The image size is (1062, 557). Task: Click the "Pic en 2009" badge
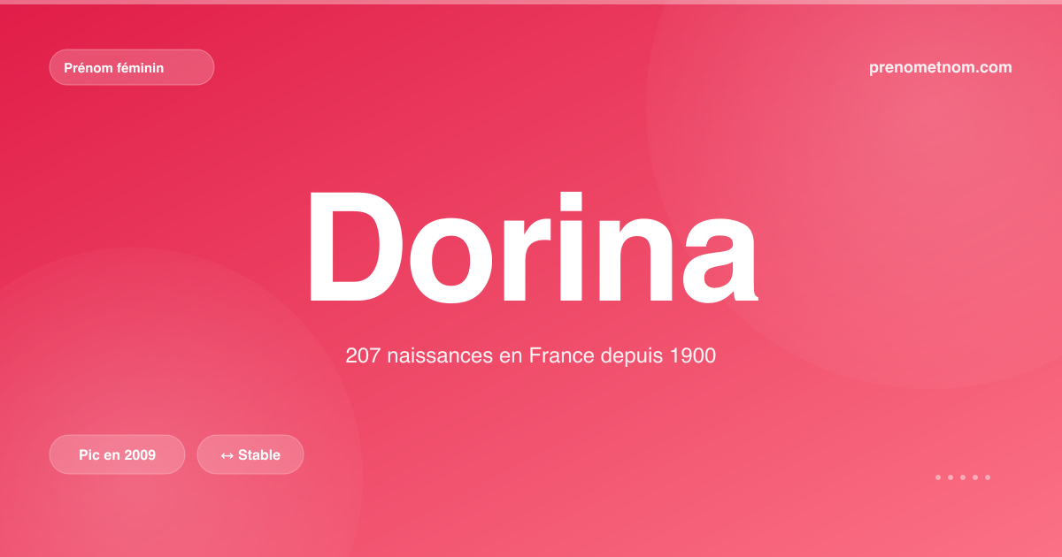click(118, 454)
